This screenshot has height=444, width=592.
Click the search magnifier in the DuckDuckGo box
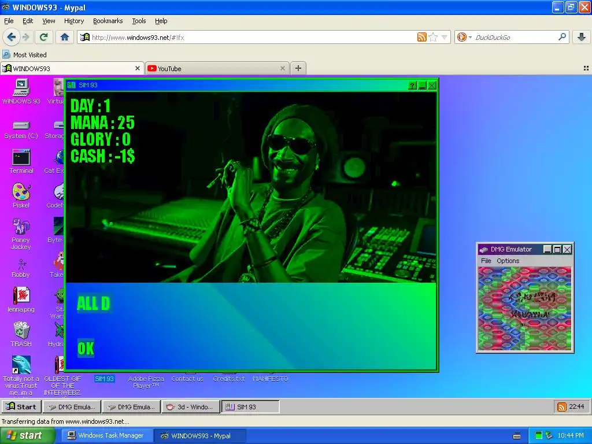pyautogui.click(x=562, y=37)
